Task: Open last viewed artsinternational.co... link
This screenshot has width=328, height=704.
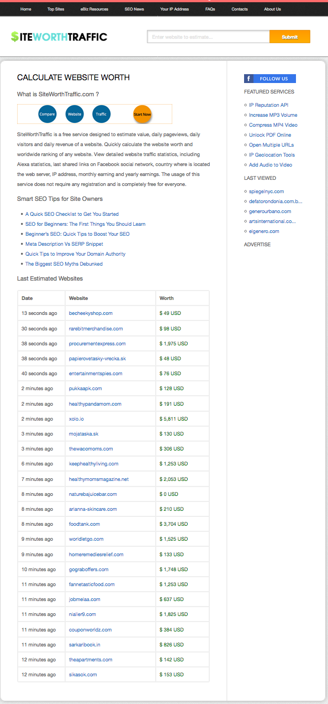Action: (x=272, y=221)
